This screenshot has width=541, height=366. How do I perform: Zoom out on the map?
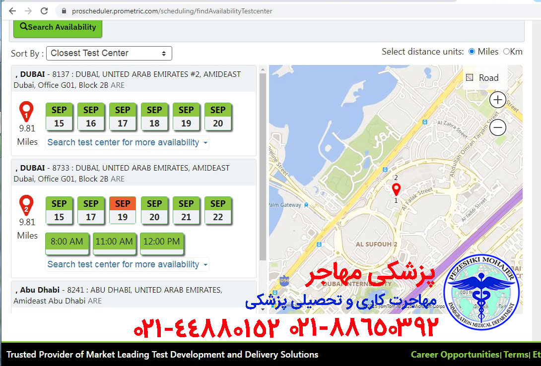click(497, 127)
